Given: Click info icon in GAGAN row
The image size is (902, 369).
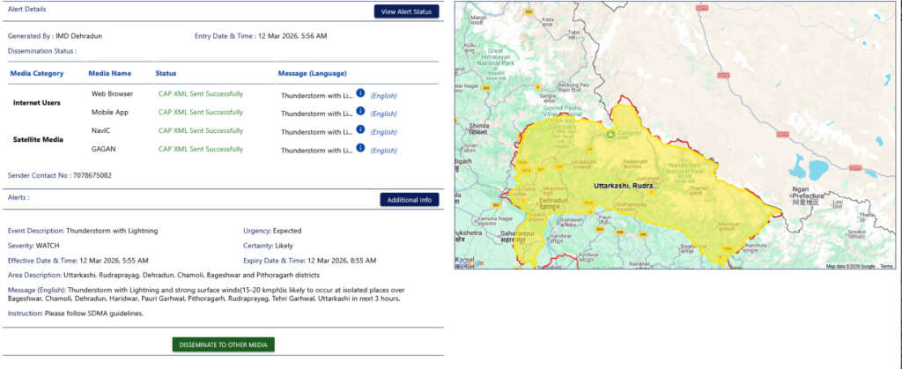Looking at the screenshot, I should tap(360, 149).
